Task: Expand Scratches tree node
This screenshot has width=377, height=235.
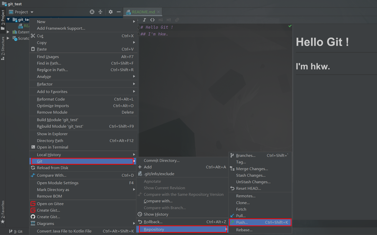Action: [x=8, y=38]
